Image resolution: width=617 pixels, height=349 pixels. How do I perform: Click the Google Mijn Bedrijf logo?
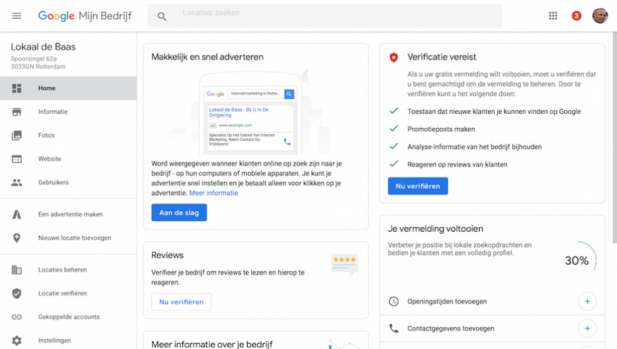[x=84, y=16]
